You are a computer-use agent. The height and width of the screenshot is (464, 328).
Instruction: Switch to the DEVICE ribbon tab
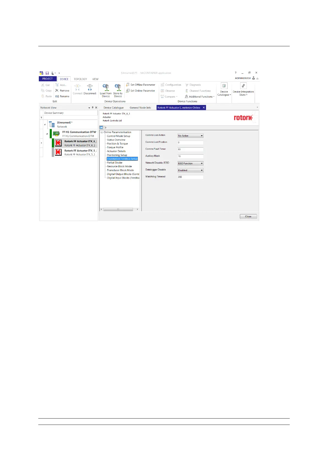[x=64, y=79]
